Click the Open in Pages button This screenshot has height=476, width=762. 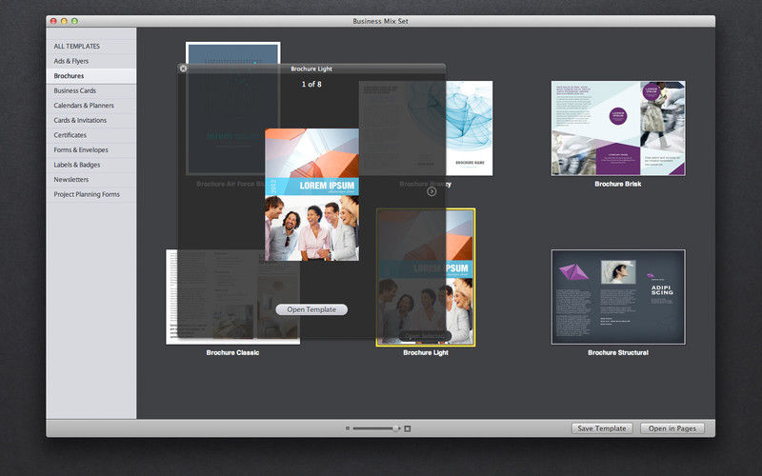tap(672, 428)
